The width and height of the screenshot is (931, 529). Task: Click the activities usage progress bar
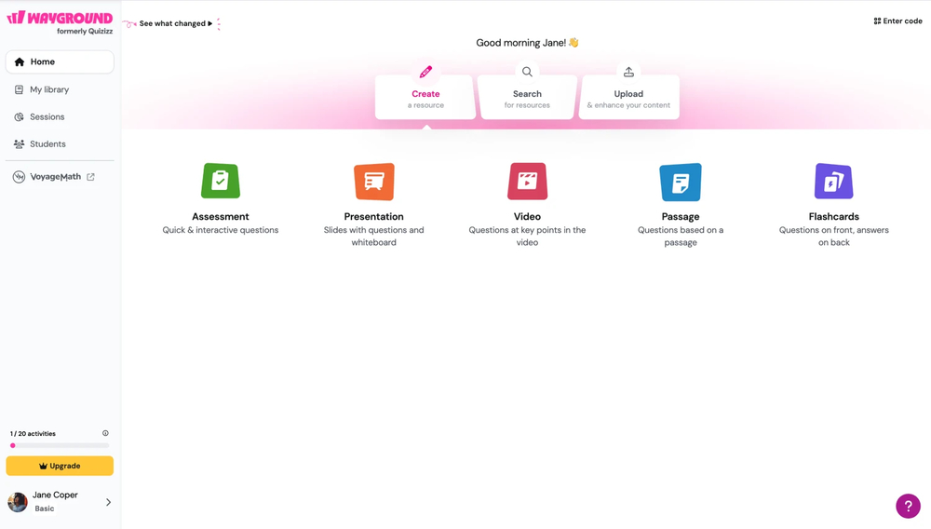point(60,446)
